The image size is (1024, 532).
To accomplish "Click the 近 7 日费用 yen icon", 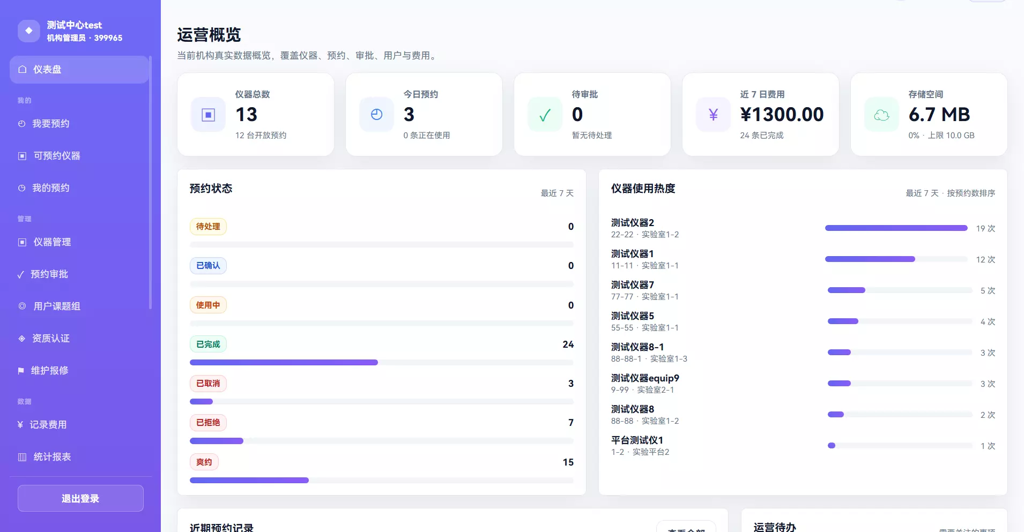I will click(x=714, y=115).
